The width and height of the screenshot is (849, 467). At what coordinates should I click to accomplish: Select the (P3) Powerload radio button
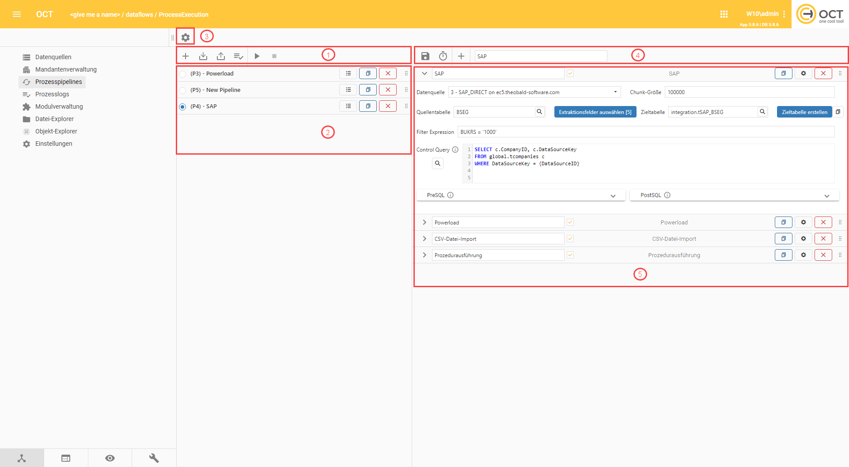tap(182, 74)
